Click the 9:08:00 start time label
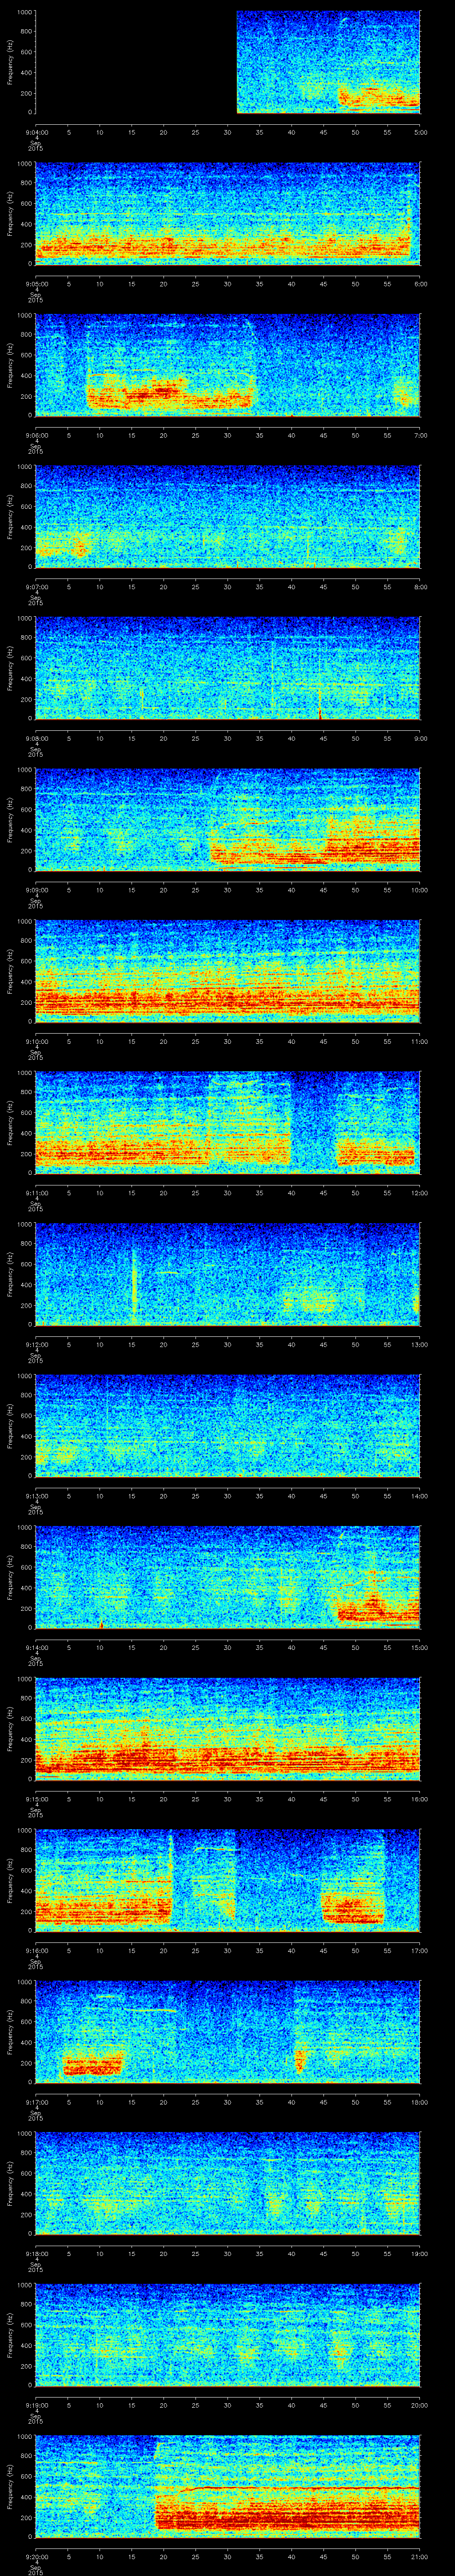The image size is (455, 2576). 36,738
